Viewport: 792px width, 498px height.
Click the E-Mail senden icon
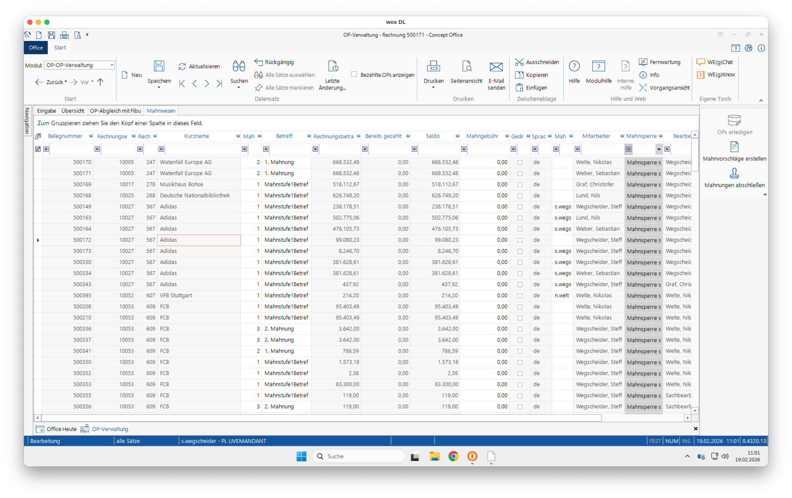tap(496, 67)
